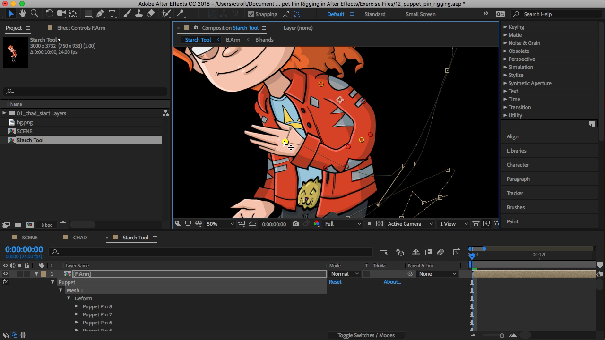This screenshot has width=605, height=340.
Task: Select the Hand tool in the toolbar
Action: point(22,14)
